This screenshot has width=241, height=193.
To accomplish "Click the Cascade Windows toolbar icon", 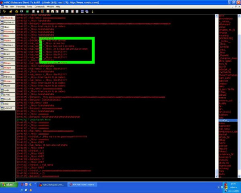I will click(87, 11).
